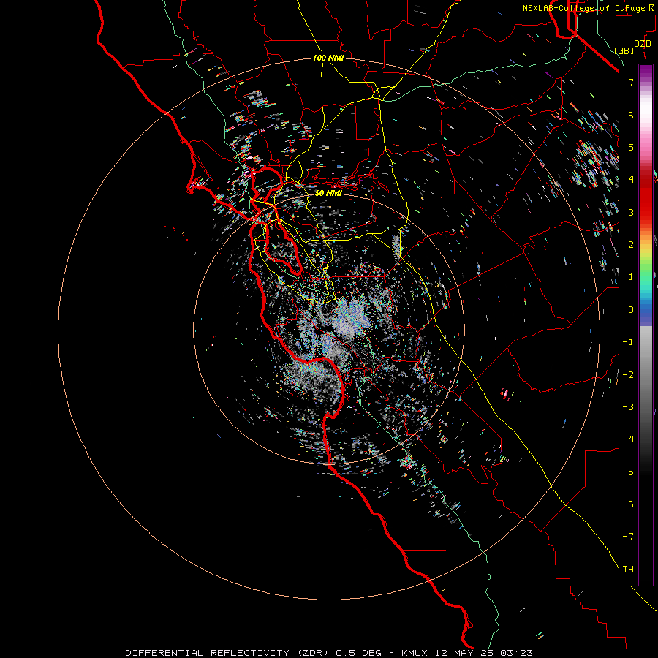The image size is (658, 658).
Task: Click the -1 value on the dB scale
Action: (628, 342)
